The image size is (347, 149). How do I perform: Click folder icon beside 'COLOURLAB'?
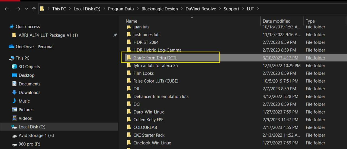click(x=129, y=127)
